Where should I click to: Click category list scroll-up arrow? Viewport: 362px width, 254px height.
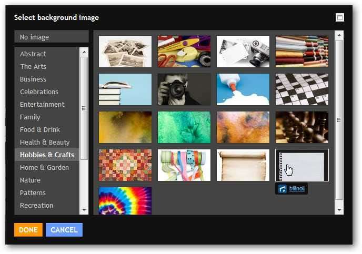click(84, 52)
